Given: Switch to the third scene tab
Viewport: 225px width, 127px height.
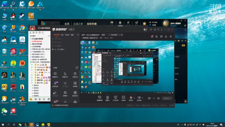Looking at the screenshot, I should 67,35.
